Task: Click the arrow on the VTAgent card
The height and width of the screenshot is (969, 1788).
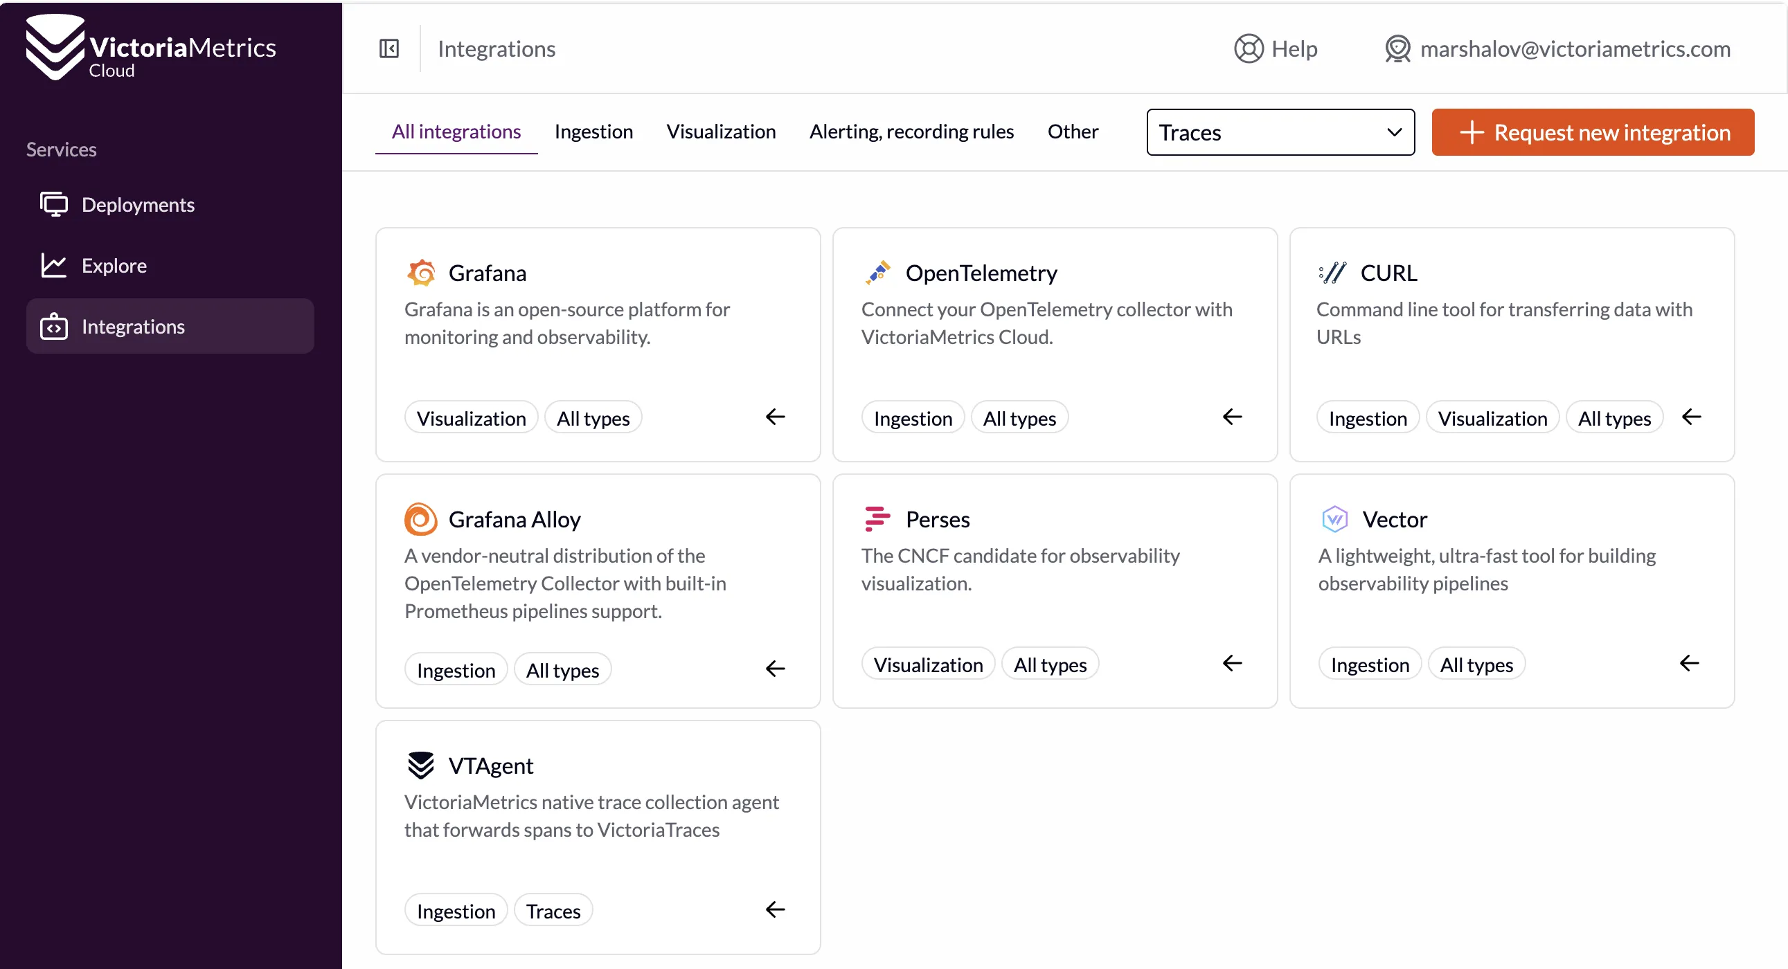Action: click(x=776, y=909)
